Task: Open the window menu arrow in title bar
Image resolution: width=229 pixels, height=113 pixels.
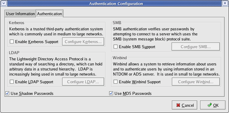Action: pyautogui.click(x=3, y=3)
